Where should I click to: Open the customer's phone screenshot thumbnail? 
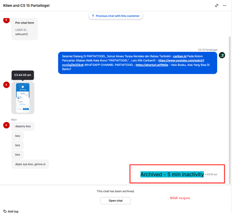click(23, 98)
